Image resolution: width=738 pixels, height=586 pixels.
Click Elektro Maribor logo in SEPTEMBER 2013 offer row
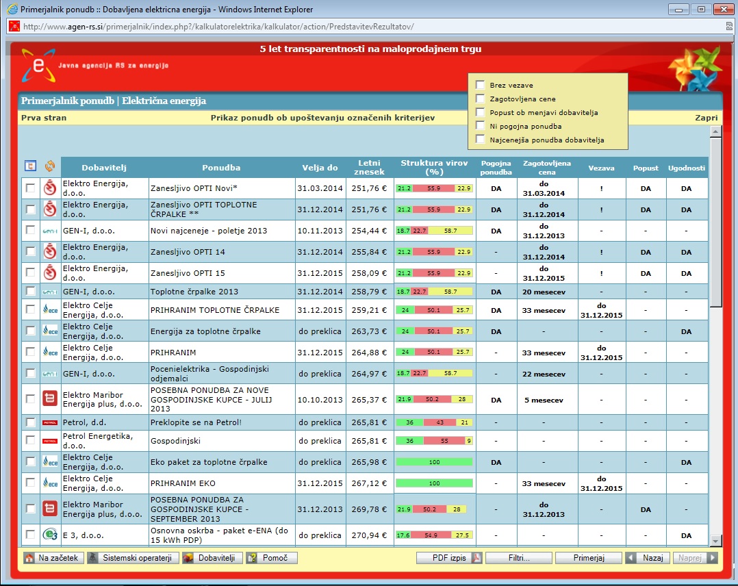click(51, 509)
